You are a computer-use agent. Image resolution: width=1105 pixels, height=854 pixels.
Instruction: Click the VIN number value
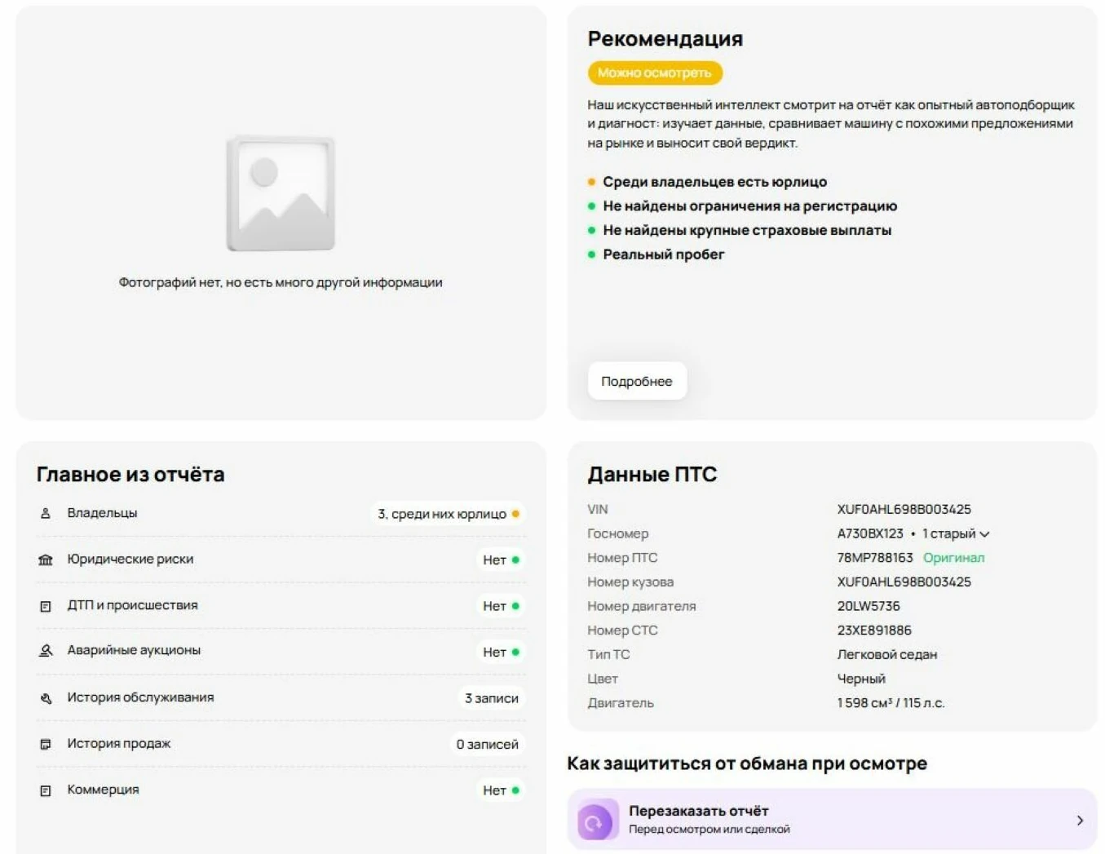coord(904,509)
